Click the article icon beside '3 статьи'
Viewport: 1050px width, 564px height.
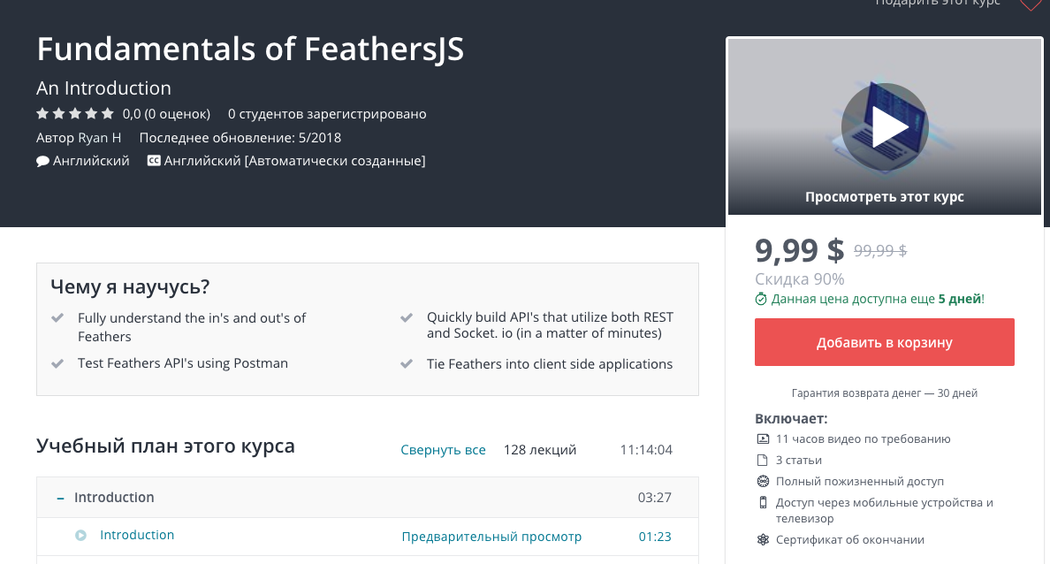tap(764, 460)
